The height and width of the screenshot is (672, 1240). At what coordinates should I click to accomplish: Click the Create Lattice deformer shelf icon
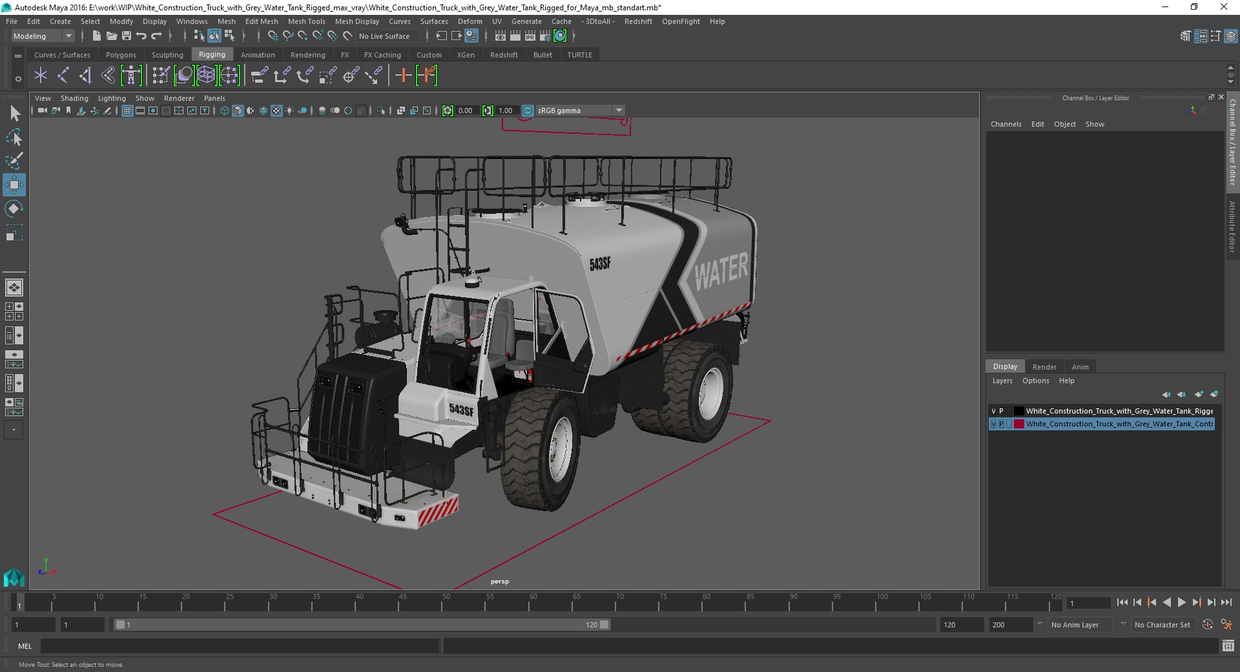click(206, 76)
